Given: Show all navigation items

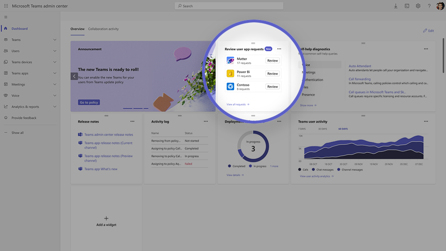Looking at the screenshot, I should click(17, 133).
